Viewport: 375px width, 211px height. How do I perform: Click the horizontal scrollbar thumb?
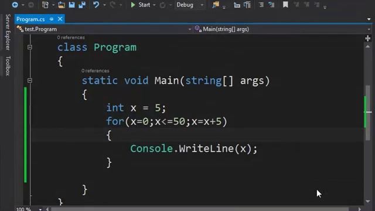(200, 209)
